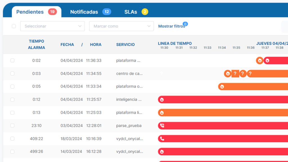The height and width of the screenshot is (162, 288).
Task: Click the service cell centro de ca...
Action: click(129, 73)
